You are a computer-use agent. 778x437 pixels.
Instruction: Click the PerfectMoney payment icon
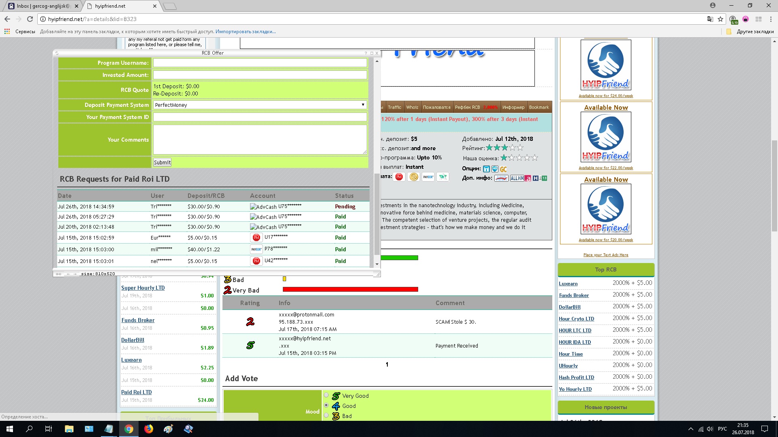coord(399,177)
